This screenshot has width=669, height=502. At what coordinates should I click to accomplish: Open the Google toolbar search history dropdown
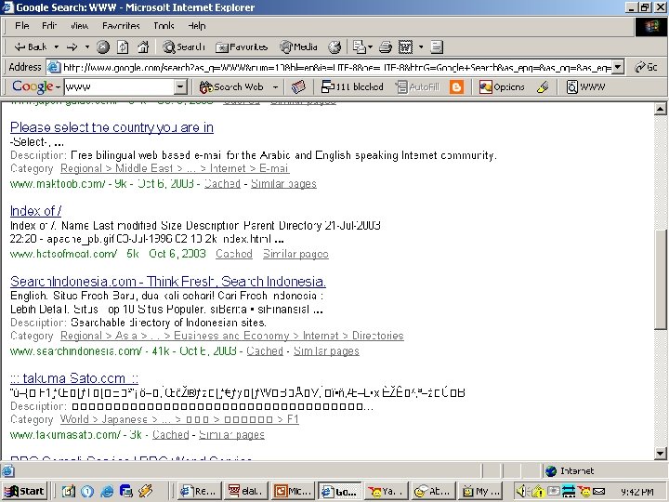point(180,87)
